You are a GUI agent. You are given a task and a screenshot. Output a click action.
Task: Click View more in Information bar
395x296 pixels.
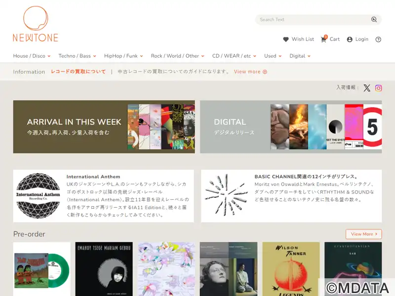click(250, 72)
